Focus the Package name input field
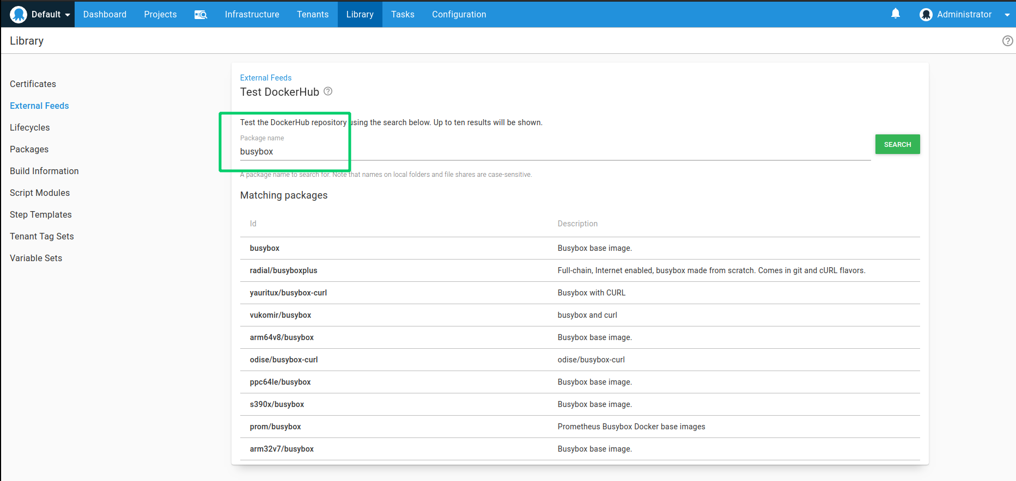The image size is (1016, 481). [555, 151]
